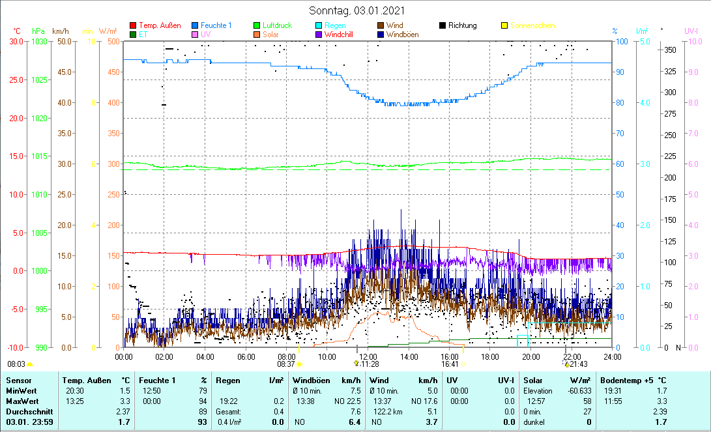Click the cyan rain bar near 19:30
The height and width of the screenshot is (432, 711).
click(x=522, y=341)
